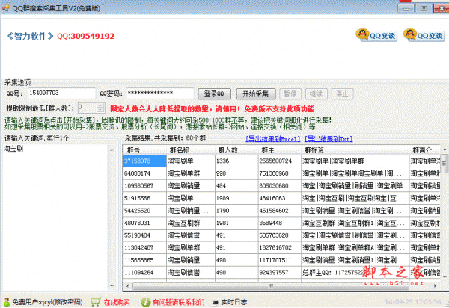
Task: Focus the QQ密码 password field
Action: 160,93
